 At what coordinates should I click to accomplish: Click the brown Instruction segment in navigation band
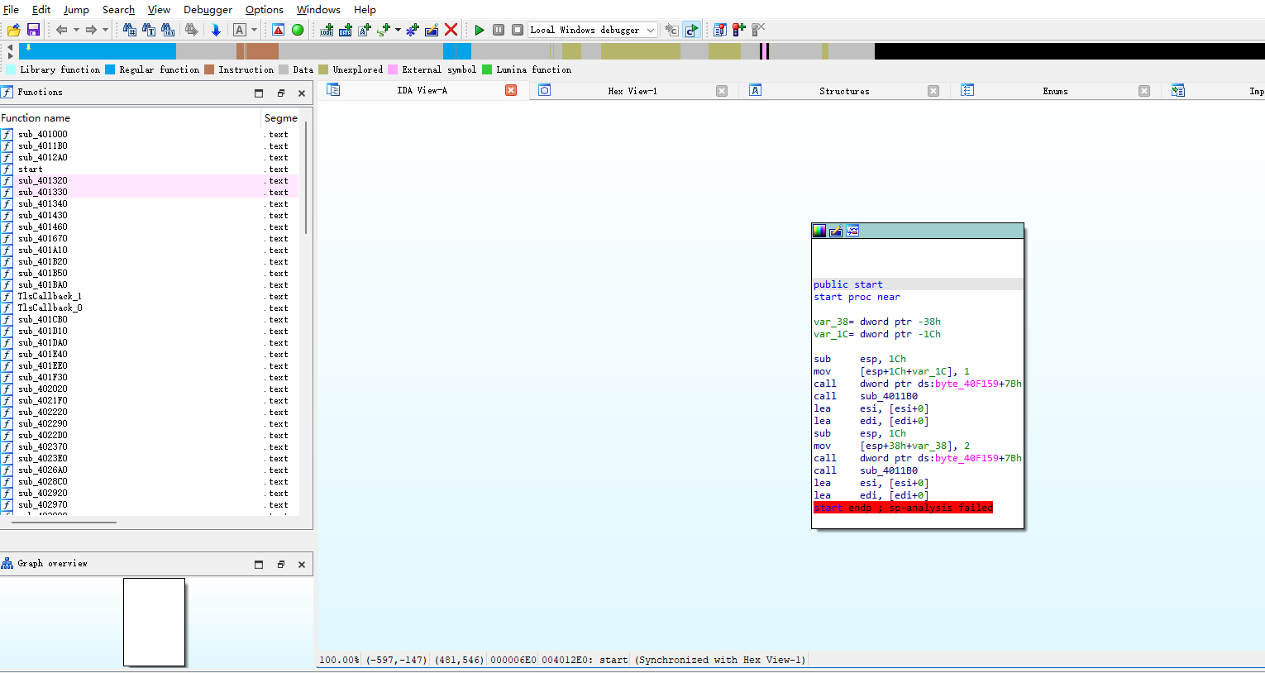coord(257,51)
